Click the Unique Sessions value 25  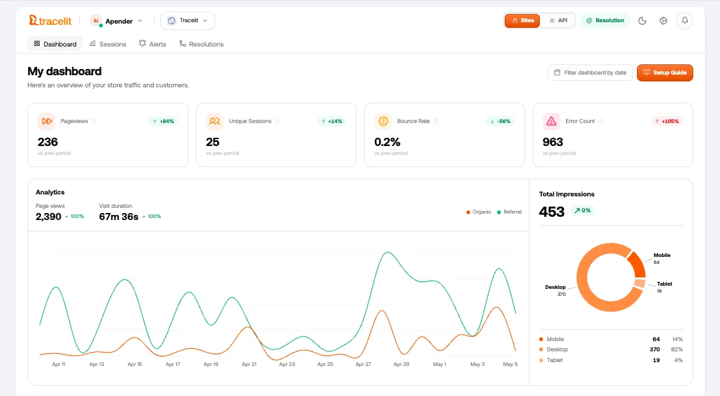[213, 142]
